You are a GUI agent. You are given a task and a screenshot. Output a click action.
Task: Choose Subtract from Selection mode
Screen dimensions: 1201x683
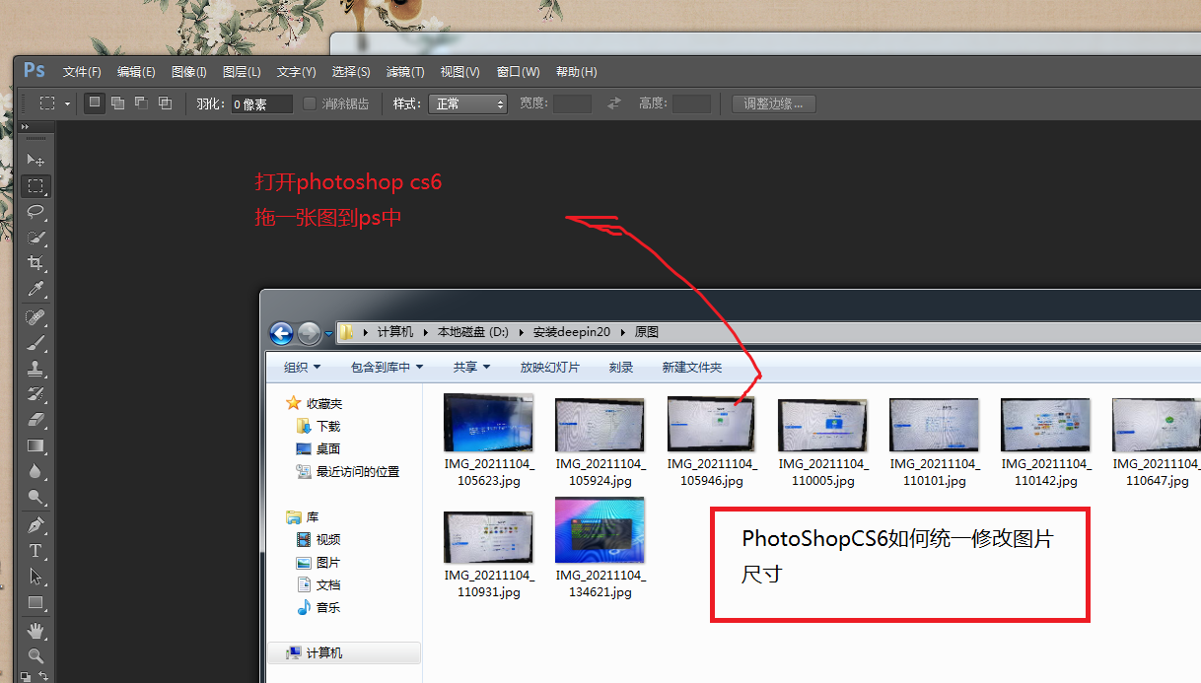(x=142, y=102)
